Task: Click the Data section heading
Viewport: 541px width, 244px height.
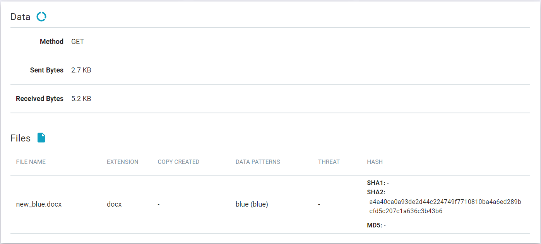Action: tap(20, 17)
